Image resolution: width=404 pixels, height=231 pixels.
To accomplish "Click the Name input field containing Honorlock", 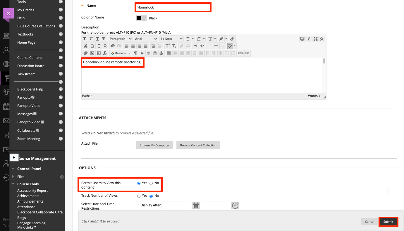I will (173, 7).
